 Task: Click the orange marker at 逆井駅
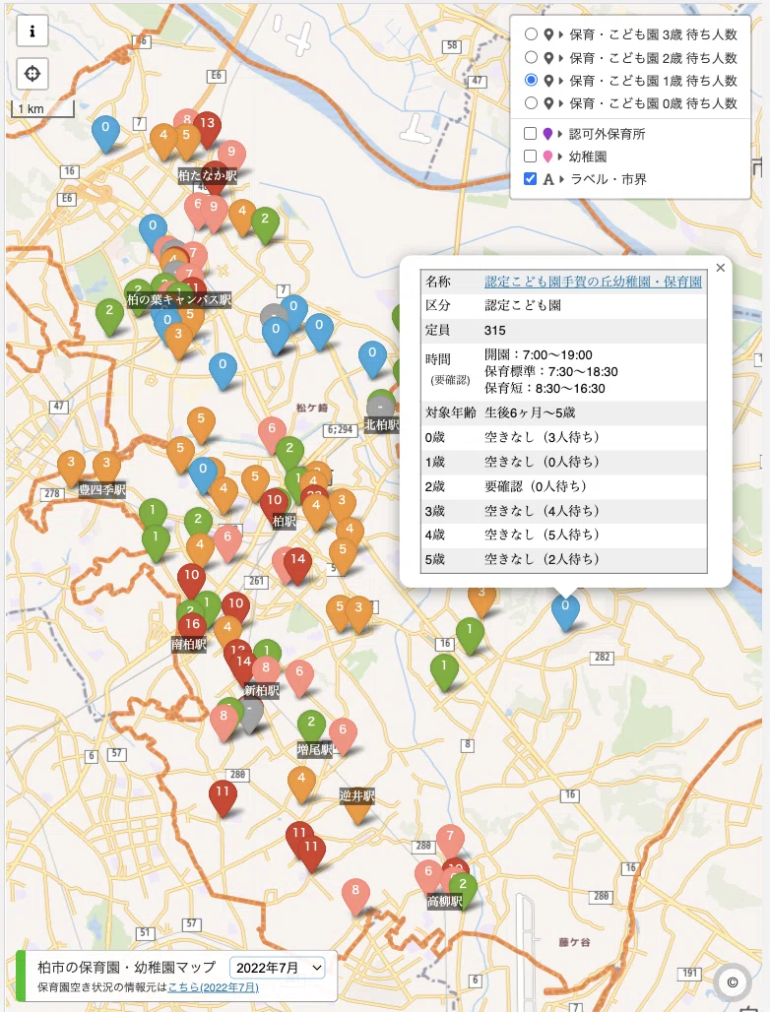coord(357,812)
